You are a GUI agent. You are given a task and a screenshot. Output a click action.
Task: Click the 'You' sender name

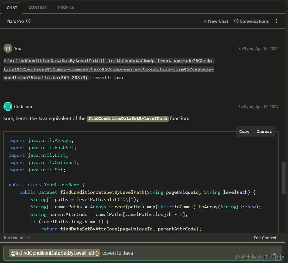click(18, 49)
